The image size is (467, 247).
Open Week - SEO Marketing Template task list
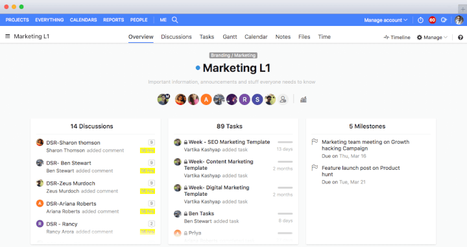tap(230, 142)
